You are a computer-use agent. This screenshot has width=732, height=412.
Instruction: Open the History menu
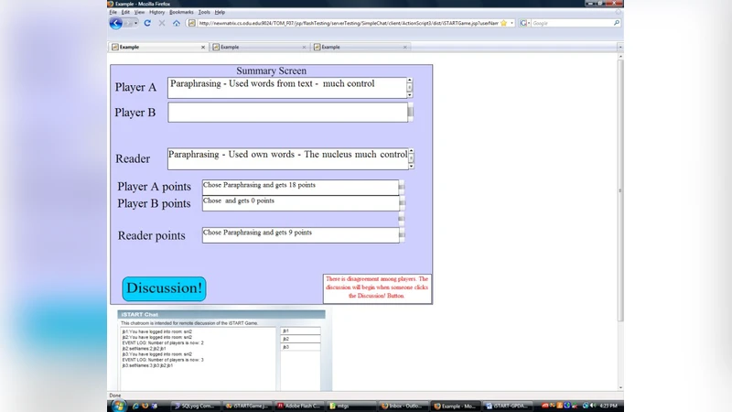[x=157, y=12]
